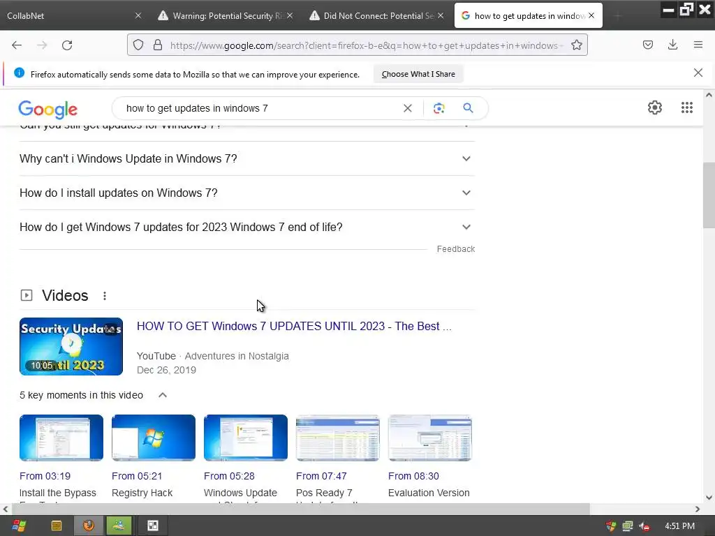715x536 pixels.
Task: Click the network tray icon
Action: pos(628,526)
